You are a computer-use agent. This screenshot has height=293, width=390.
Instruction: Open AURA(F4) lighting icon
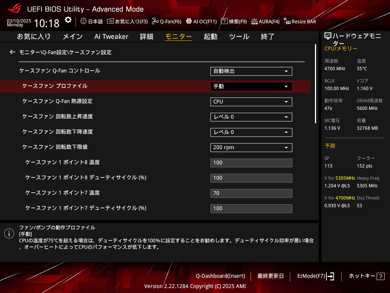coord(254,21)
